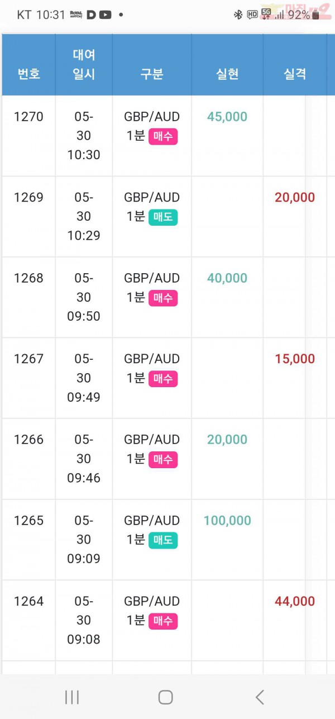The height and width of the screenshot is (719, 335).
Task: Click the 100,000 amount in row 1265
Action: point(227,521)
